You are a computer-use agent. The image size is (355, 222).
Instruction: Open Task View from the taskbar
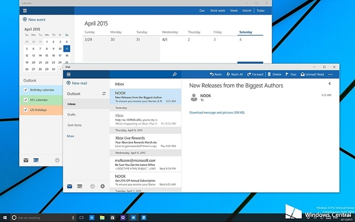click(82, 218)
